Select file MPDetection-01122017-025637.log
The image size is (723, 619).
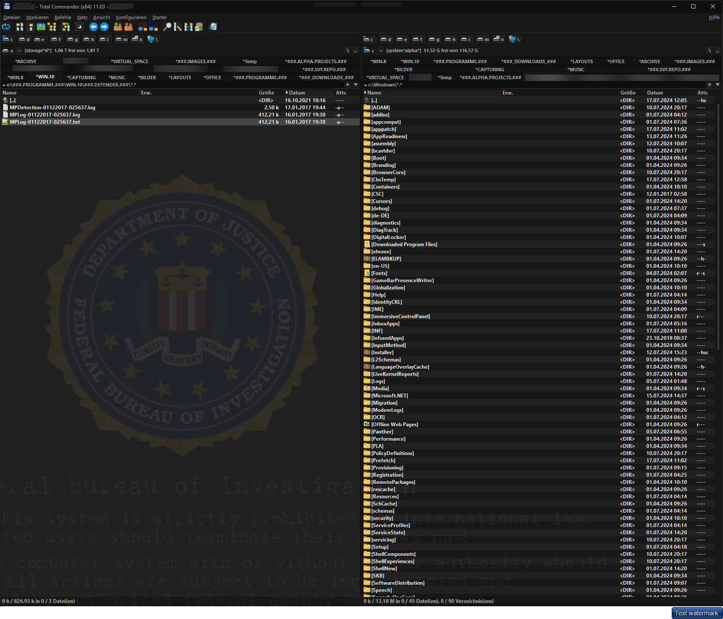(x=180, y=108)
